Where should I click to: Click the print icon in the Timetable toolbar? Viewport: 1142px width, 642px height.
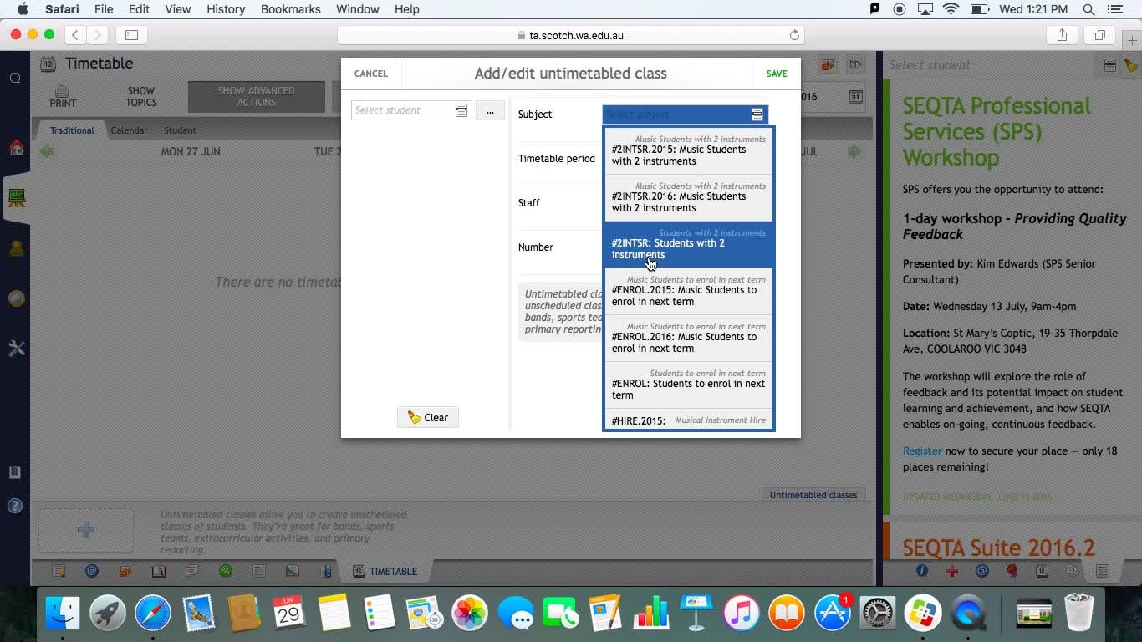pyautogui.click(x=63, y=96)
